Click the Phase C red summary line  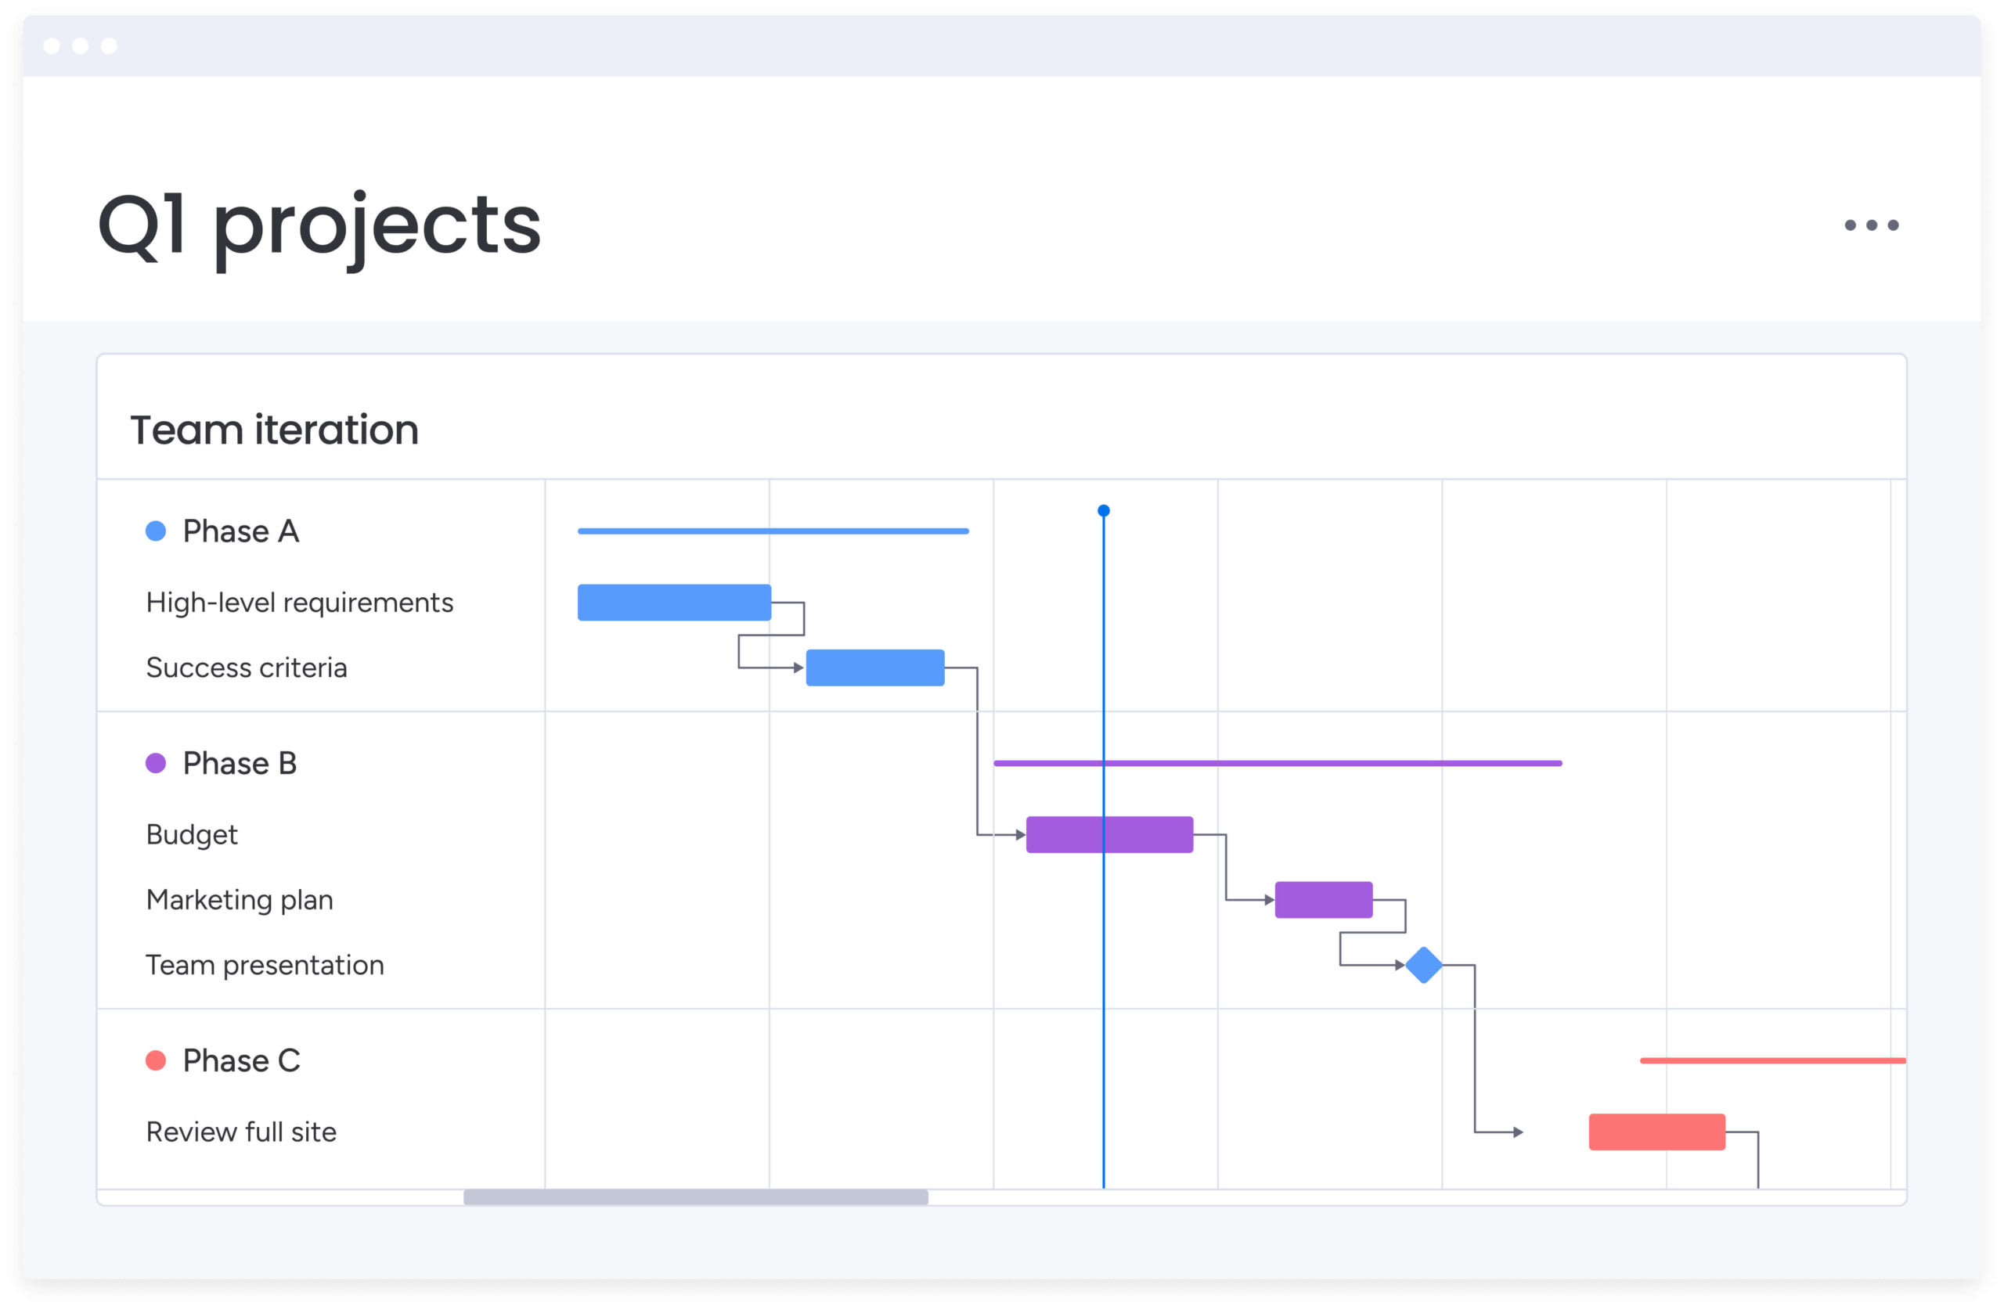click(x=1772, y=1061)
